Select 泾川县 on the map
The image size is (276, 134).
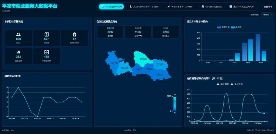coord(160,65)
